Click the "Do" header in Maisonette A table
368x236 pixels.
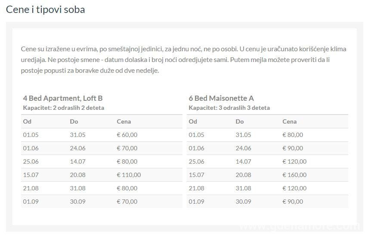click(240, 121)
